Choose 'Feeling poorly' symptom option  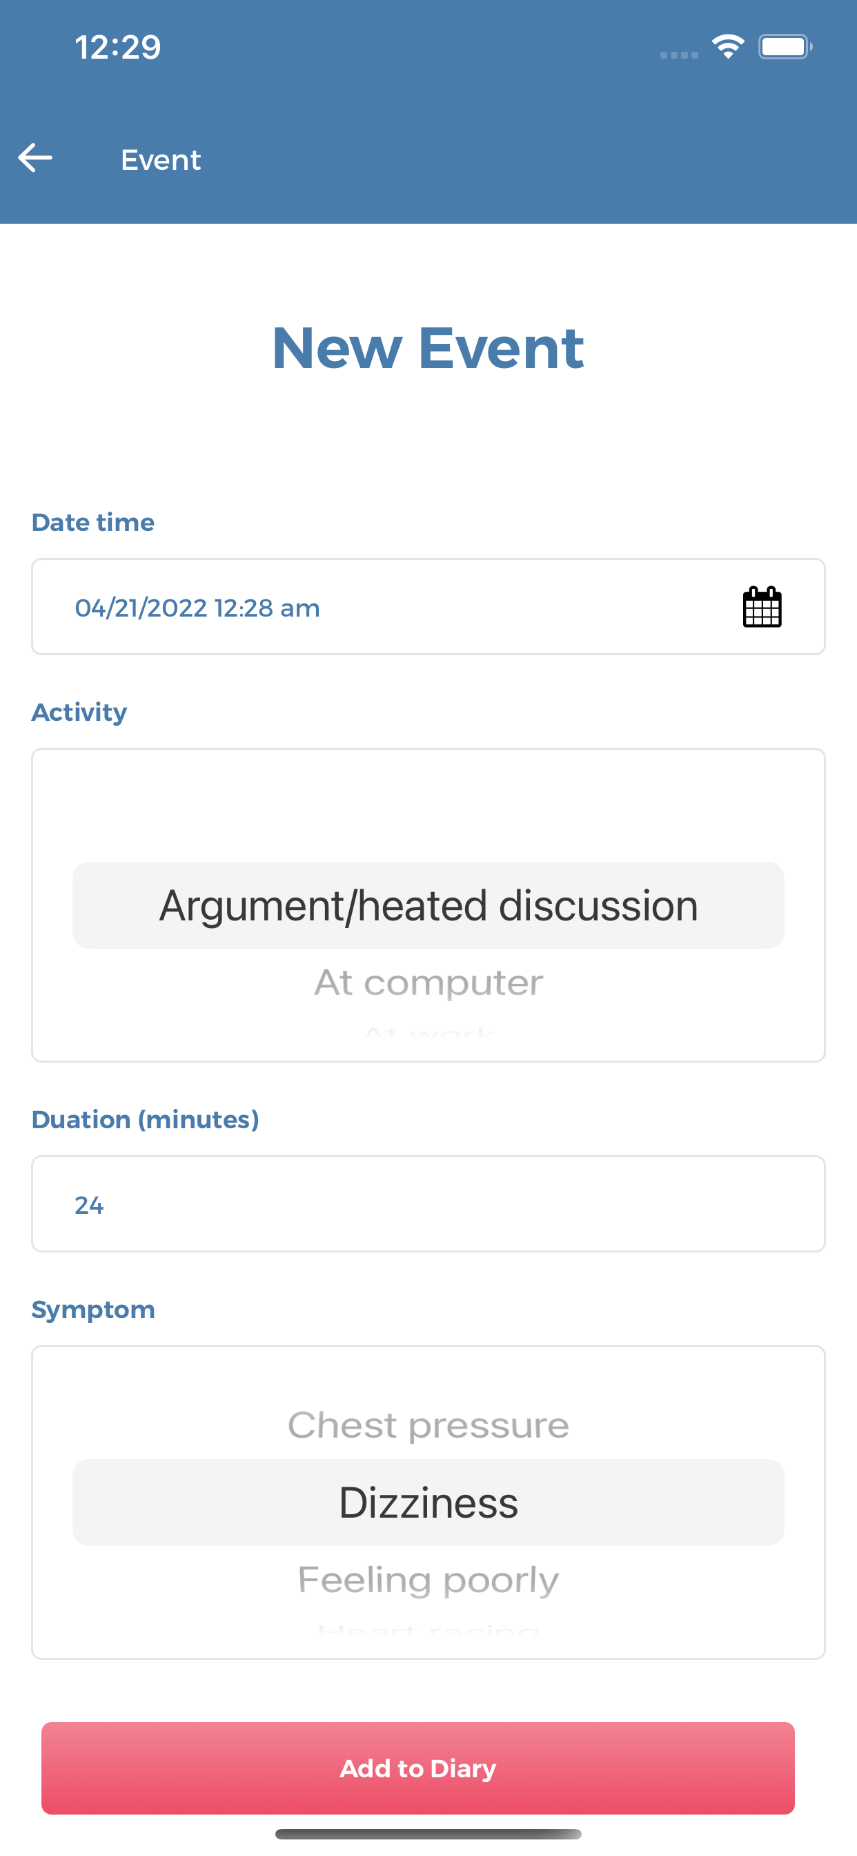428,1580
